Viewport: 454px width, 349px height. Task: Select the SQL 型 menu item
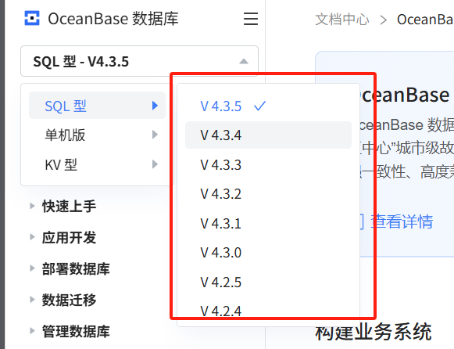click(97, 106)
